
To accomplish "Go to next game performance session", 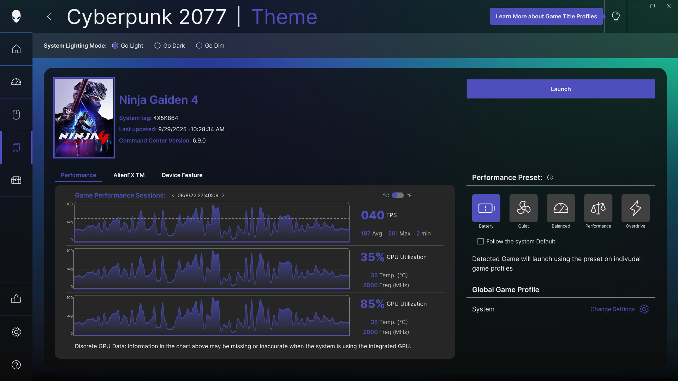I will pos(223,195).
